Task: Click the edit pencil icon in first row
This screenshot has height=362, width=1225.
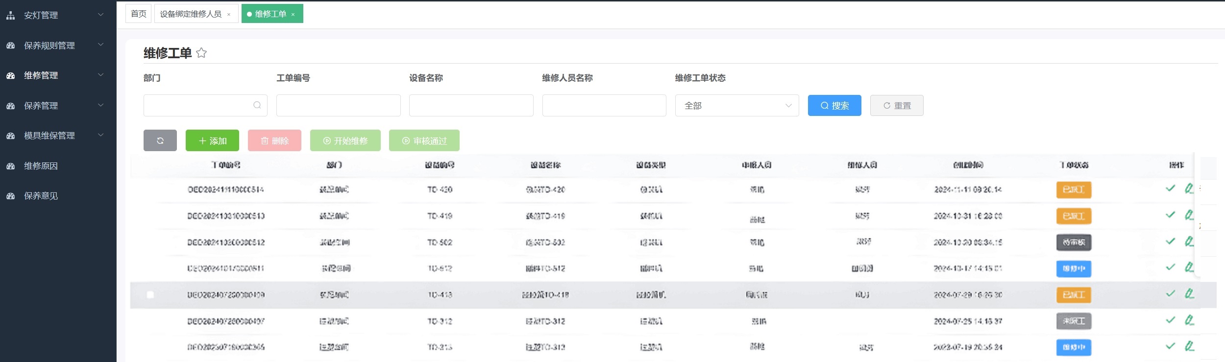Action: point(1189,188)
